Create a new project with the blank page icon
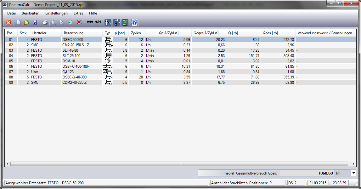Viewport: 361px width, 189px height. (19, 22)
